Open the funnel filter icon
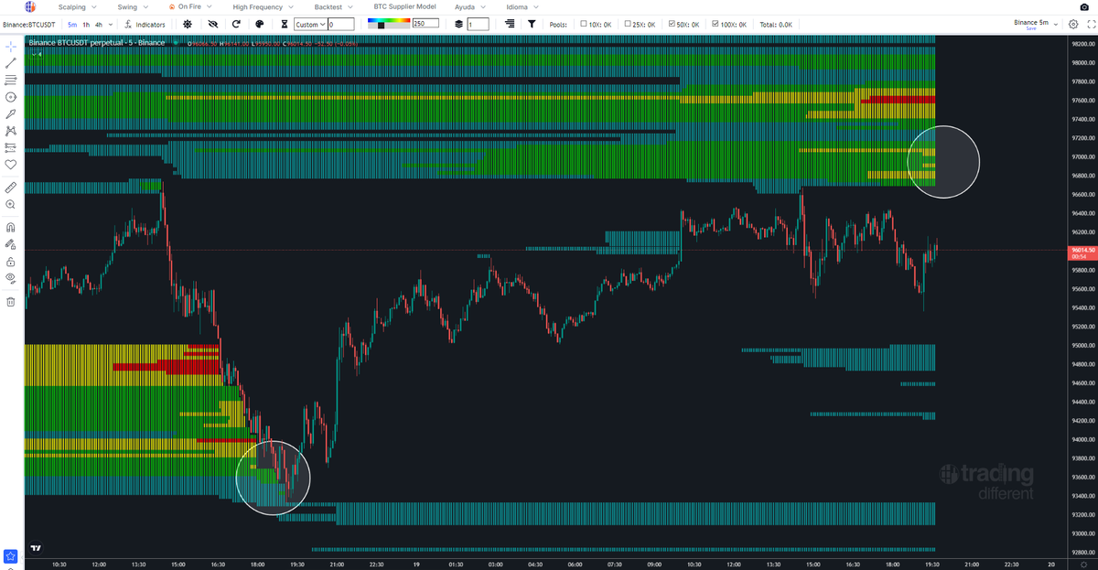This screenshot has width=1098, height=570. [x=532, y=24]
